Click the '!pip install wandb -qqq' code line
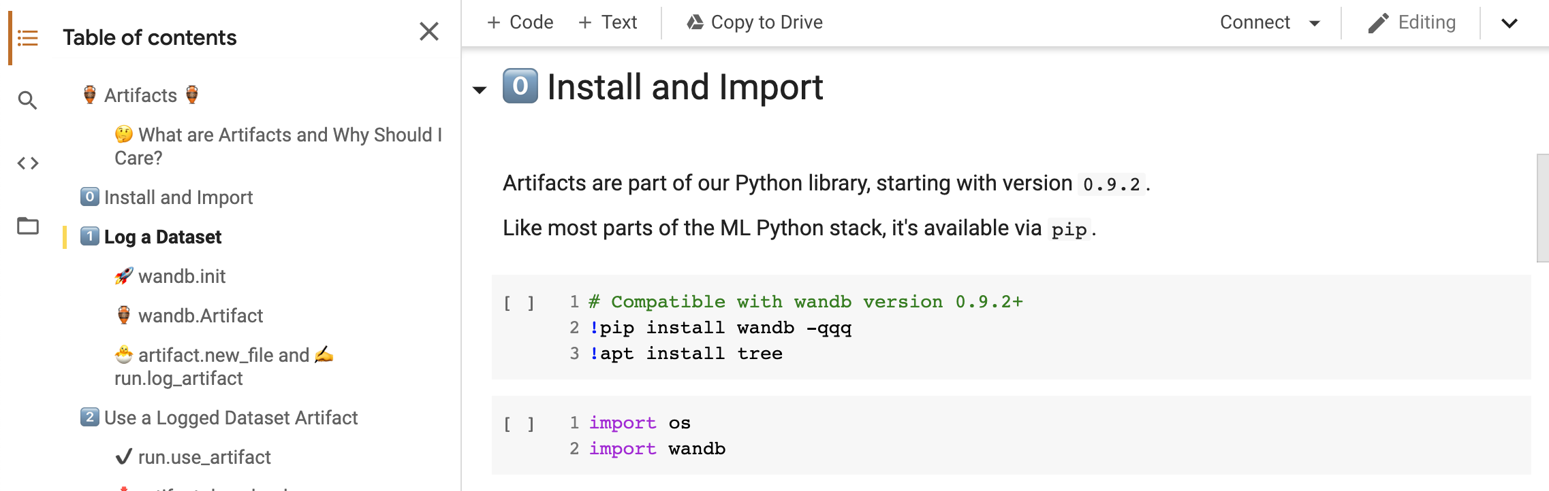Viewport: 1549px width, 491px height. 720,328
